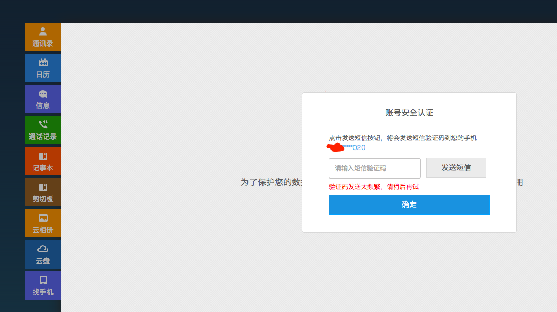Click the 云盘 cloud drive icon
This screenshot has width=557, height=312.
(43, 248)
